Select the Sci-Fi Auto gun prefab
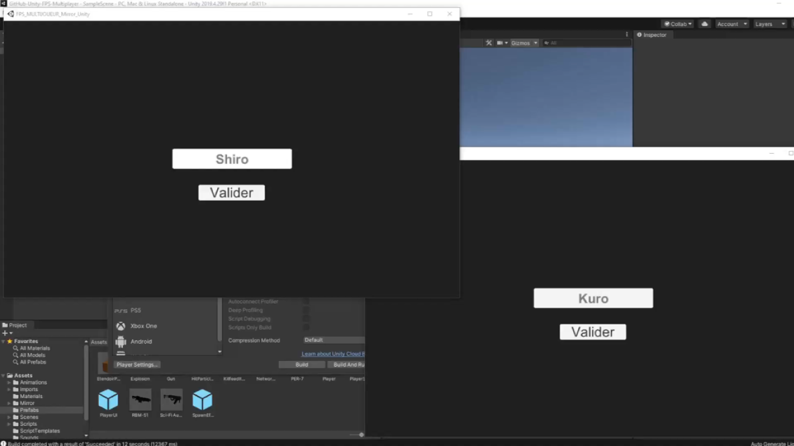 point(171,403)
